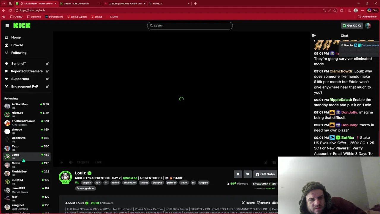
Task: Open the Ac7ionMan channel
Action: point(27,106)
